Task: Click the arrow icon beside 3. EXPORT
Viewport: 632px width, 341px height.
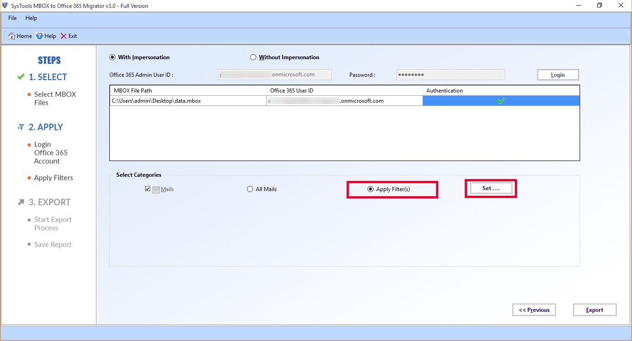Action: [21, 202]
